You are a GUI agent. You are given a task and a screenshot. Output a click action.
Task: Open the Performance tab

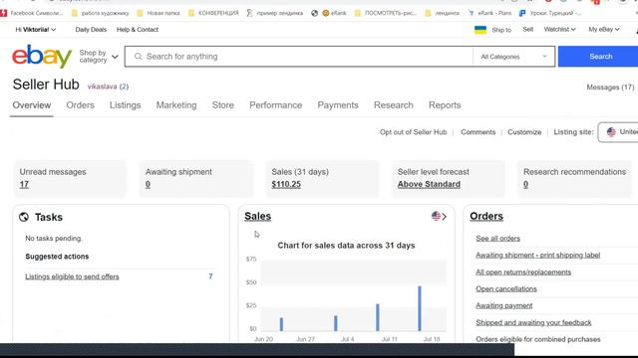click(x=275, y=105)
